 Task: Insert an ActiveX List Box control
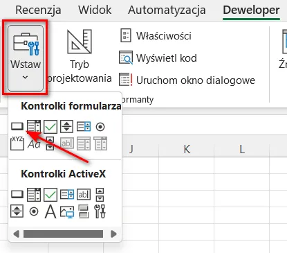coord(67,194)
